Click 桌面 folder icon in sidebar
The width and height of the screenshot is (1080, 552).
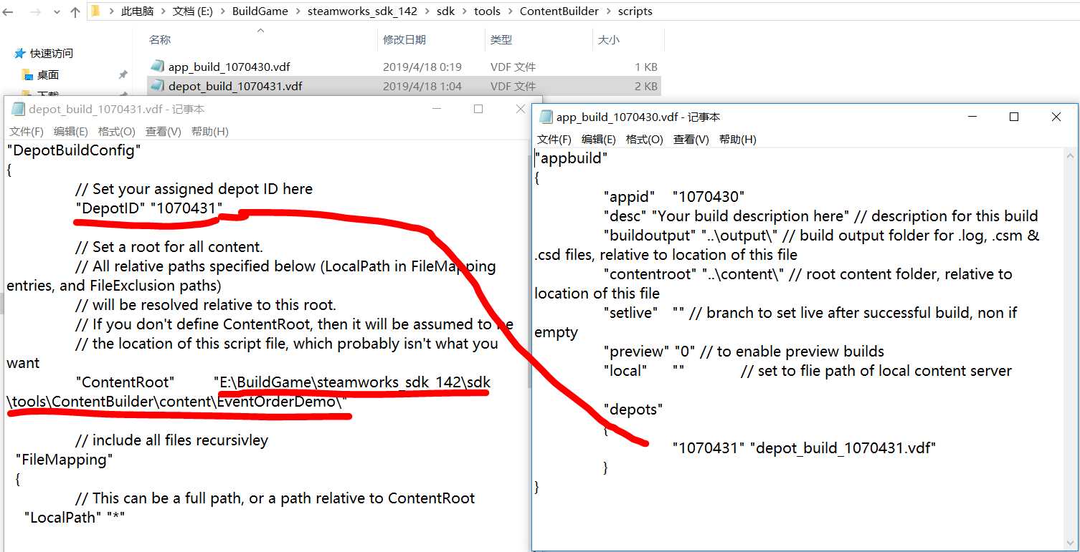click(27, 75)
